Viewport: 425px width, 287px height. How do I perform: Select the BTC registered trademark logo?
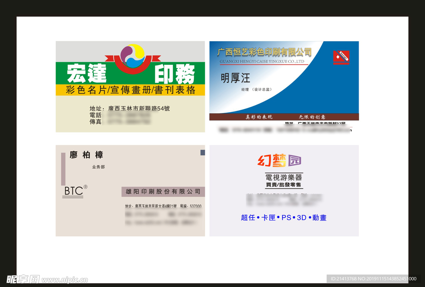pos(75,191)
